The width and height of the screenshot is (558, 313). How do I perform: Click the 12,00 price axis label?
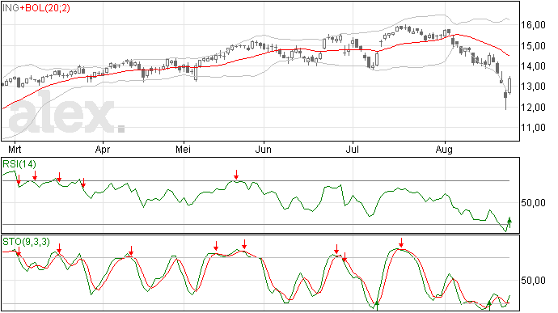click(x=533, y=108)
